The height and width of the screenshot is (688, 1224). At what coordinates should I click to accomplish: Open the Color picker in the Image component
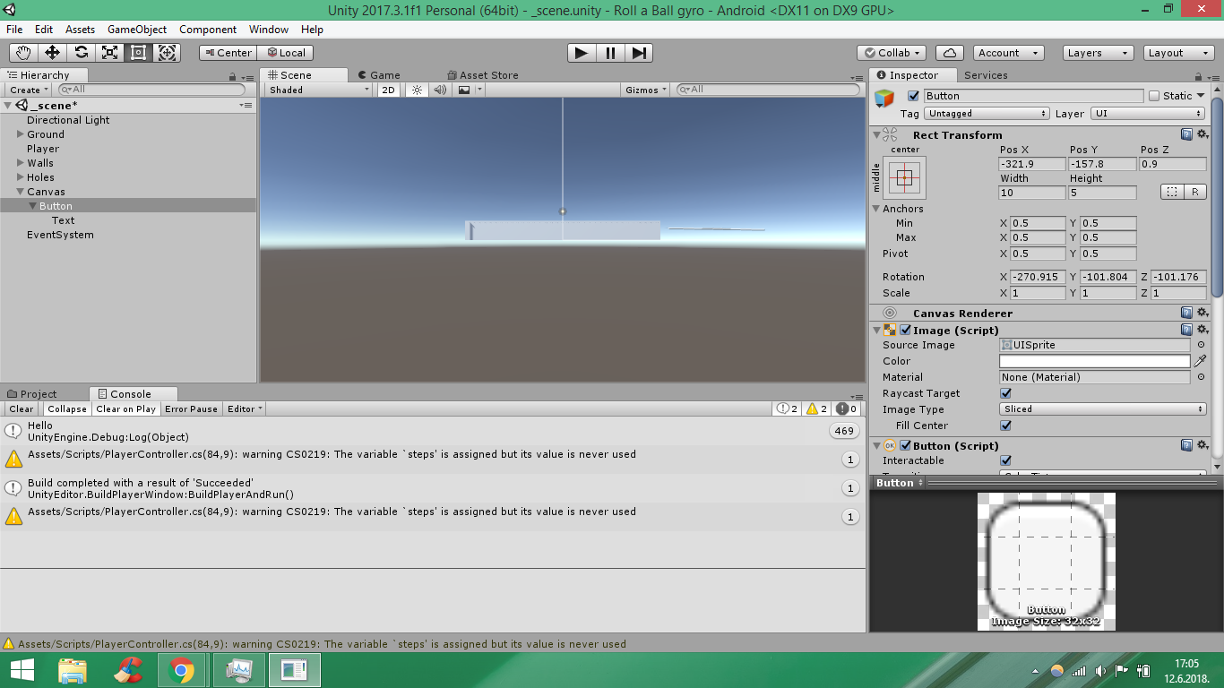click(1094, 360)
